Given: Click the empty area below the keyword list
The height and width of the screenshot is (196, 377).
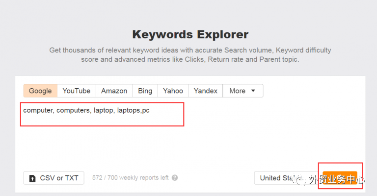Looking at the screenshot, I should pos(190,147).
